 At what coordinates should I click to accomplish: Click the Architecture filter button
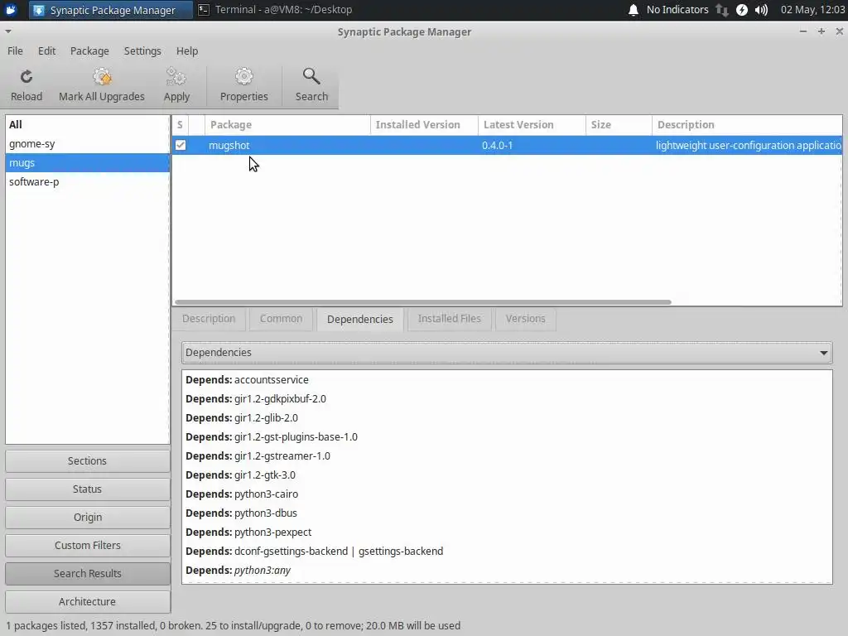87,601
